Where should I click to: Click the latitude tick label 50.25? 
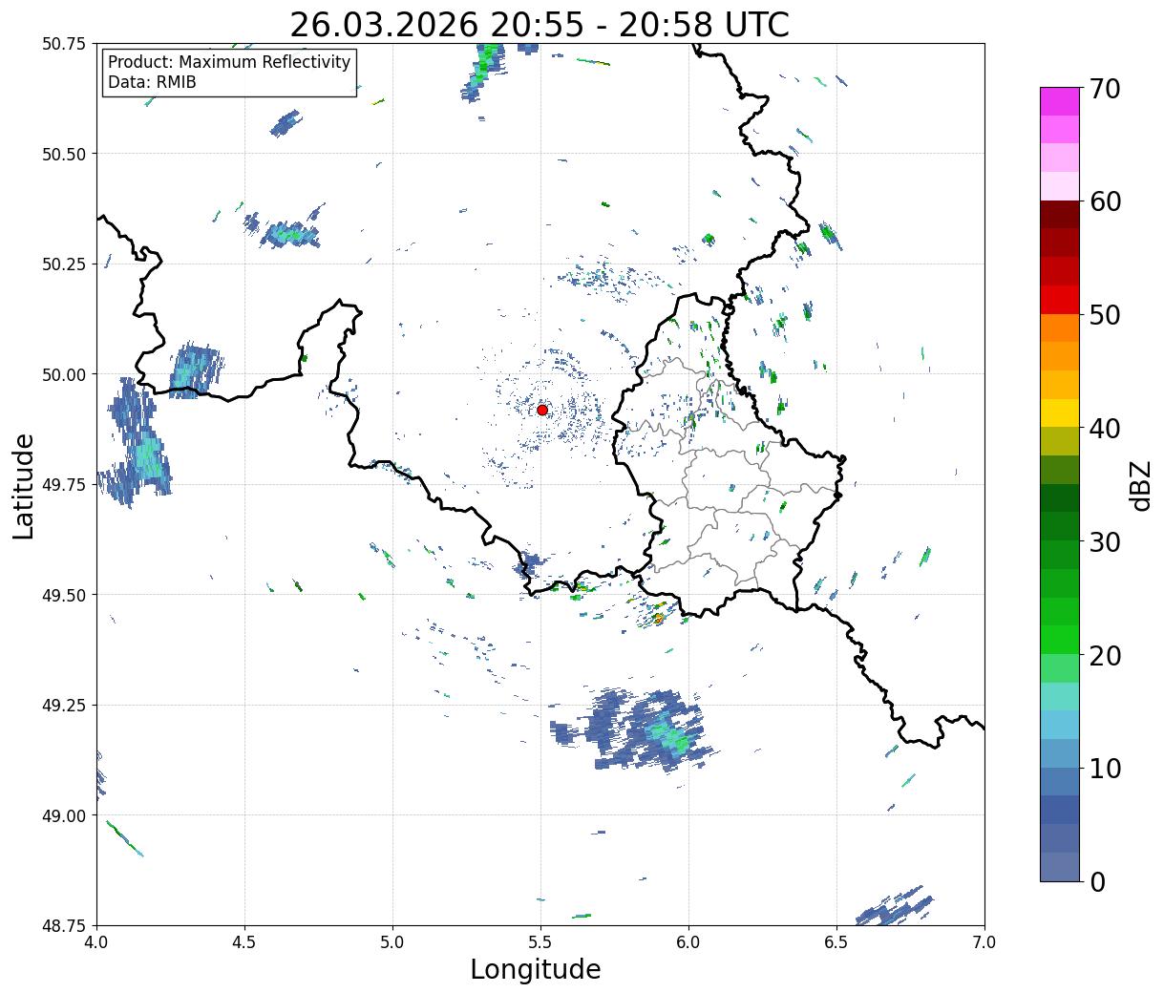tap(63, 264)
